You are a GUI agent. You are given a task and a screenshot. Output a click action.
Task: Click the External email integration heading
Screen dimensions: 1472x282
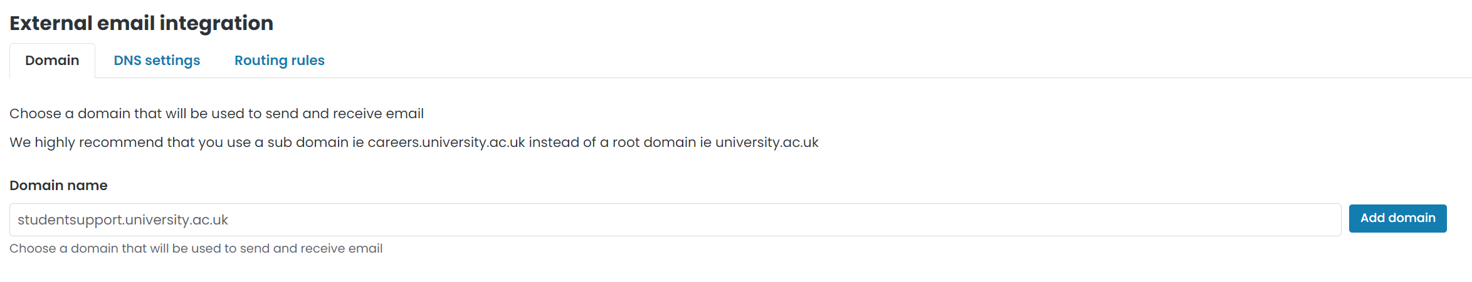tap(142, 23)
